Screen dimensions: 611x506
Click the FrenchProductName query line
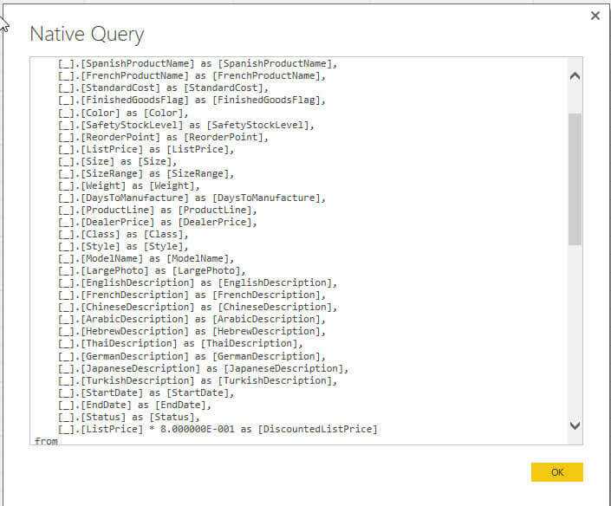pyautogui.click(x=192, y=75)
